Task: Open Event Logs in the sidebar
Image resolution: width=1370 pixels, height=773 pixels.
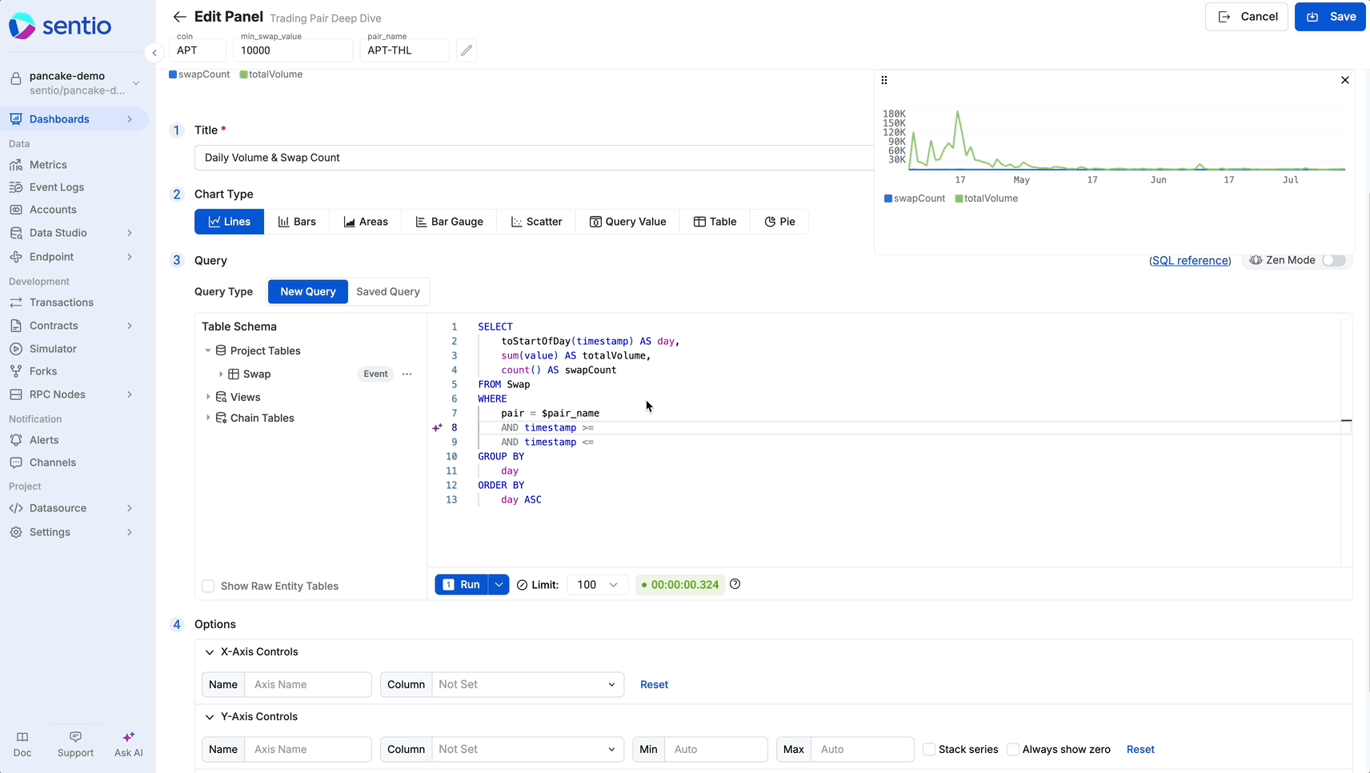Action: point(56,187)
